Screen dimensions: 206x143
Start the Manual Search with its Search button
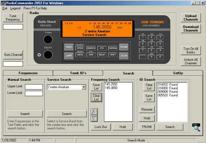25,114
